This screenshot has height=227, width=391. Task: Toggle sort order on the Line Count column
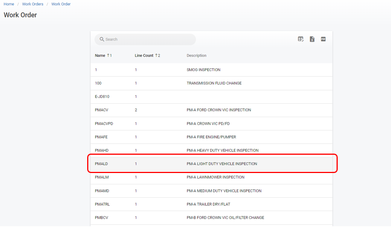pos(145,55)
